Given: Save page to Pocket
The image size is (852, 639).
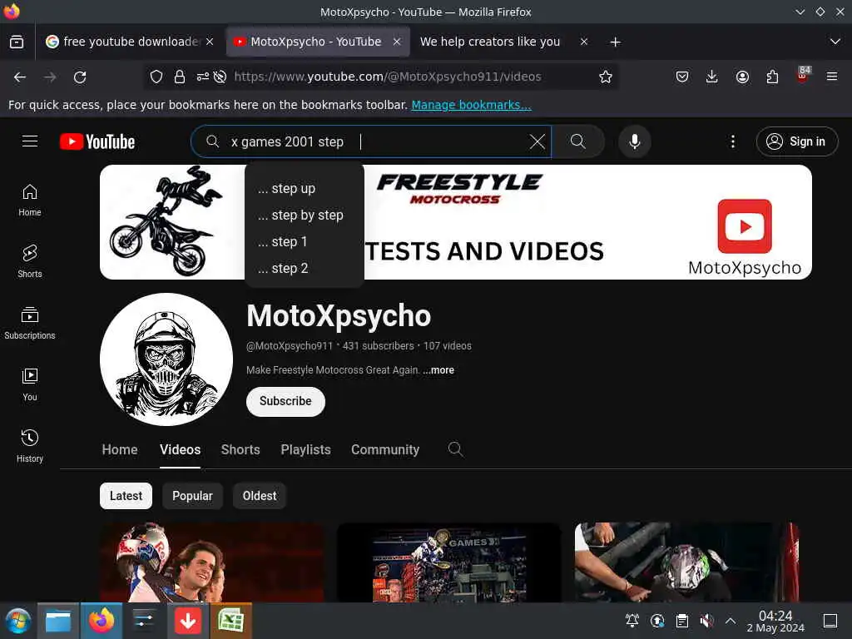Looking at the screenshot, I should click(x=682, y=77).
